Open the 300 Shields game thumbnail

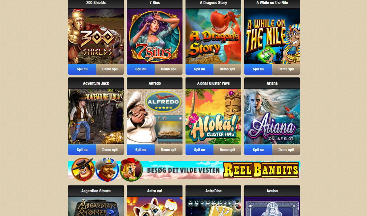(96, 36)
